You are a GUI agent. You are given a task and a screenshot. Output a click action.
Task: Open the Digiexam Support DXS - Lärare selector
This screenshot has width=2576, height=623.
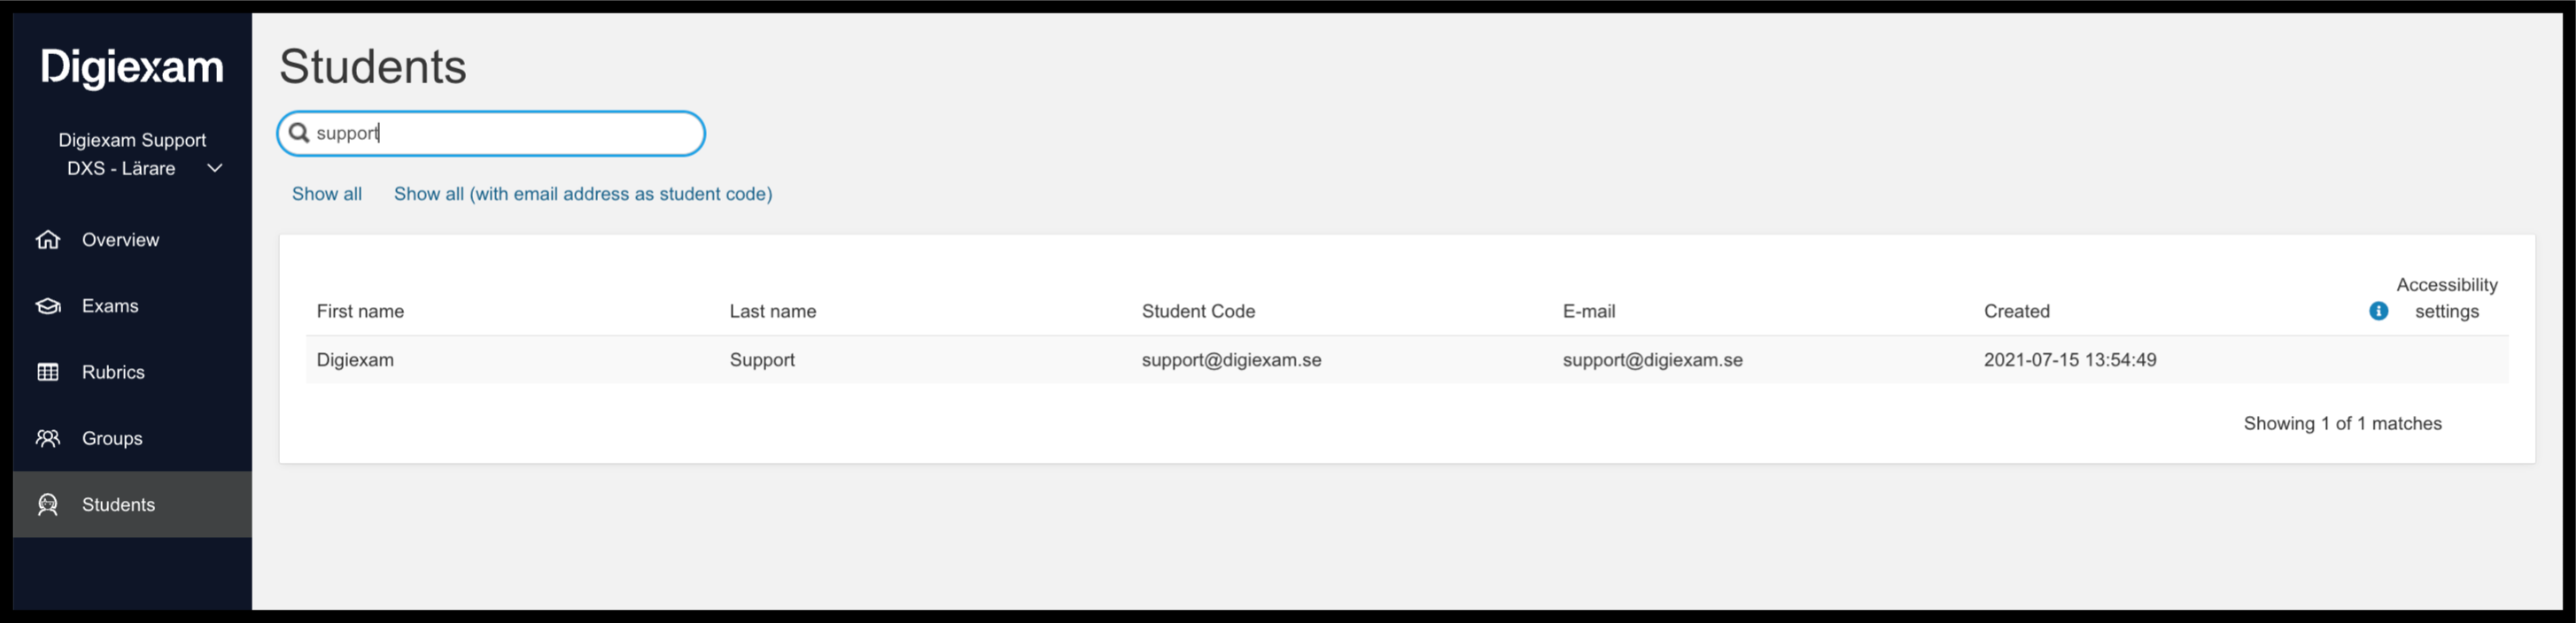tap(132, 154)
